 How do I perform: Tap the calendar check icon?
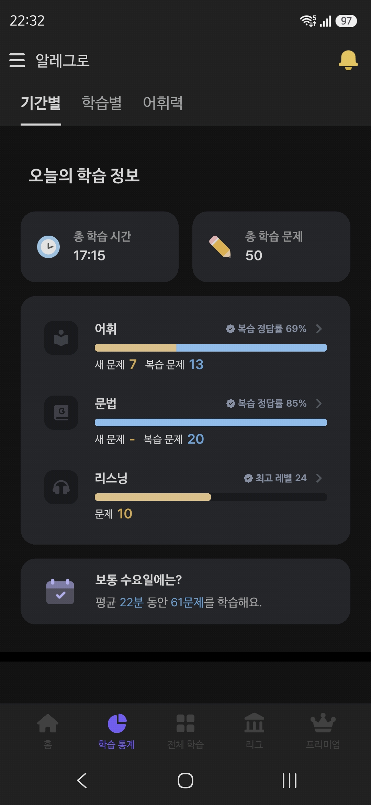[x=60, y=591]
